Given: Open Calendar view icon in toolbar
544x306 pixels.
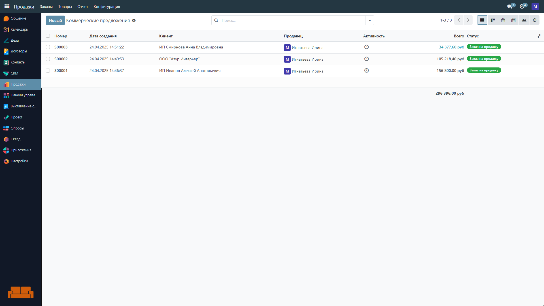Looking at the screenshot, I should click(503, 20).
